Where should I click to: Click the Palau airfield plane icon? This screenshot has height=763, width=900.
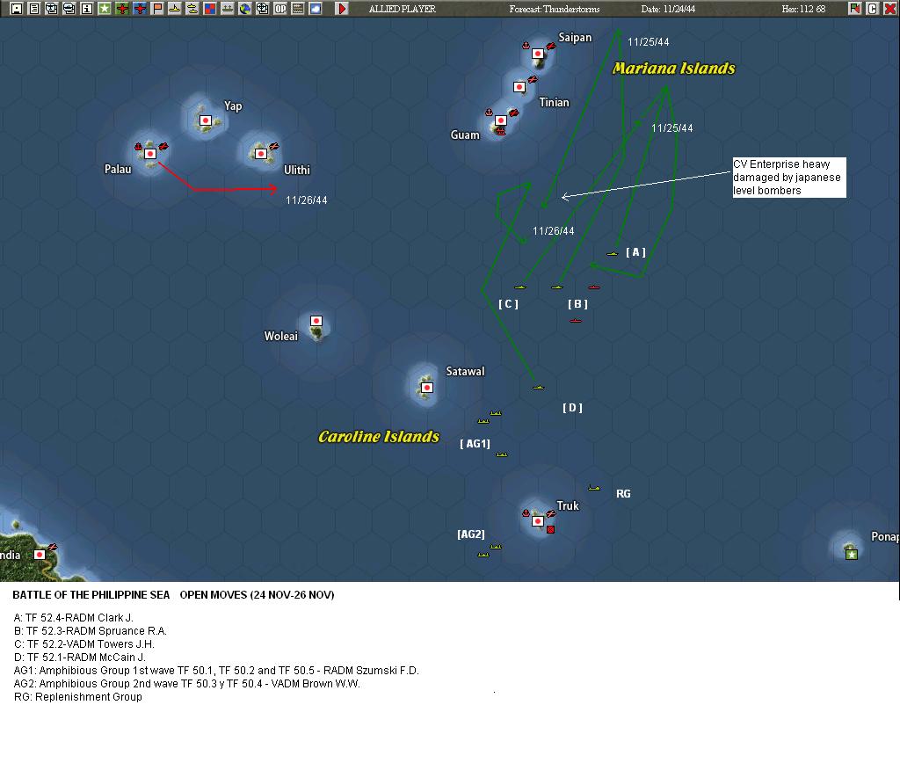tap(163, 147)
